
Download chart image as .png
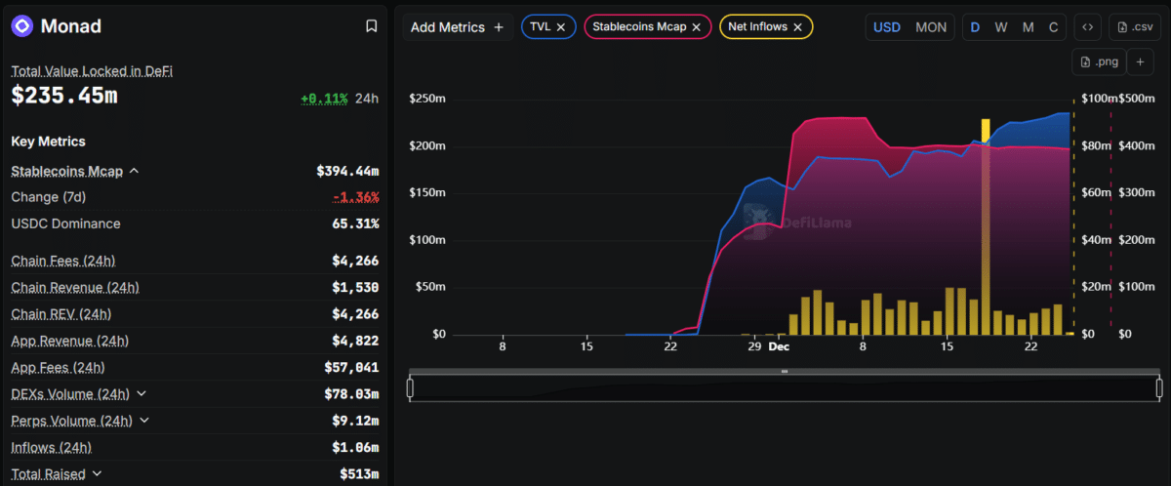point(1098,61)
